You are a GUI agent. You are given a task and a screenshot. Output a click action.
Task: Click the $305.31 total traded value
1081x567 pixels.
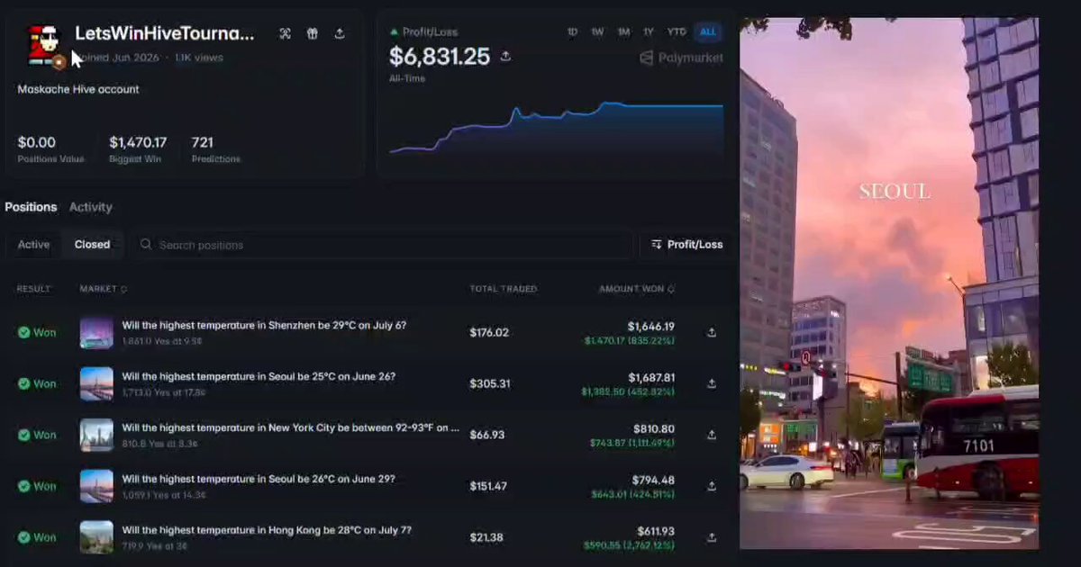point(490,383)
